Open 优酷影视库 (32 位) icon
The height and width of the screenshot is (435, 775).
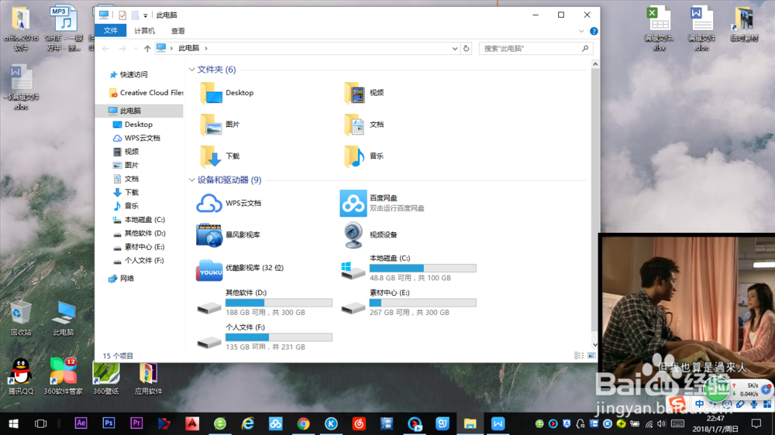tap(209, 270)
